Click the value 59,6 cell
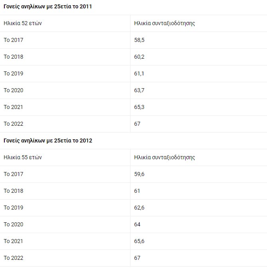Image resolution: width=267 pixels, height=275 pixels. (x=139, y=174)
